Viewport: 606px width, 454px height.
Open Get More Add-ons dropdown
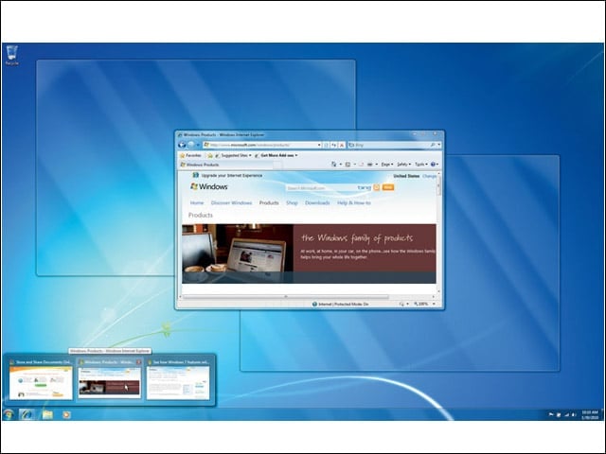[x=276, y=155]
